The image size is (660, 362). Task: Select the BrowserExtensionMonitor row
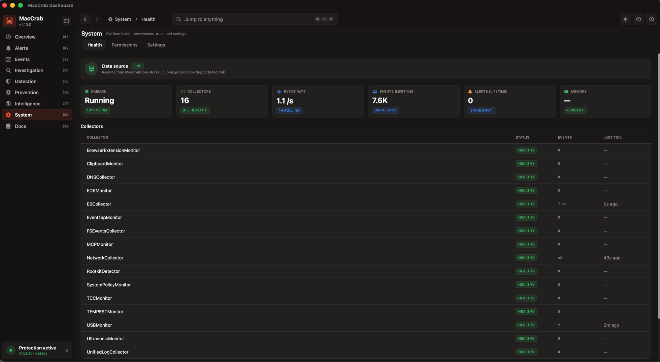pos(366,150)
